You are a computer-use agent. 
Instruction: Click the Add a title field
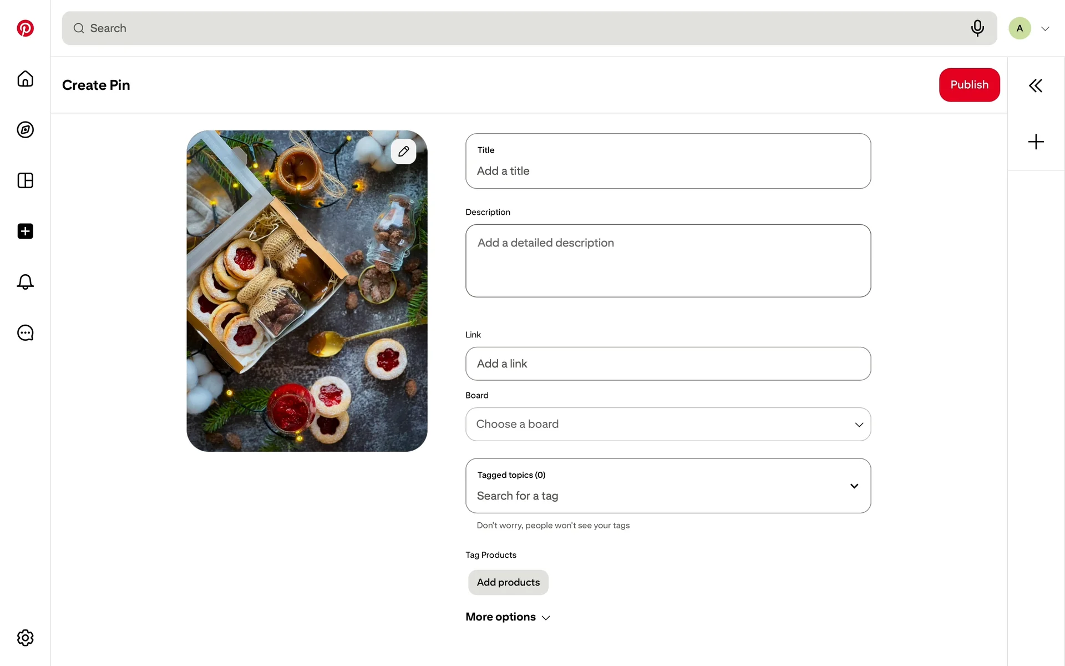point(668,170)
